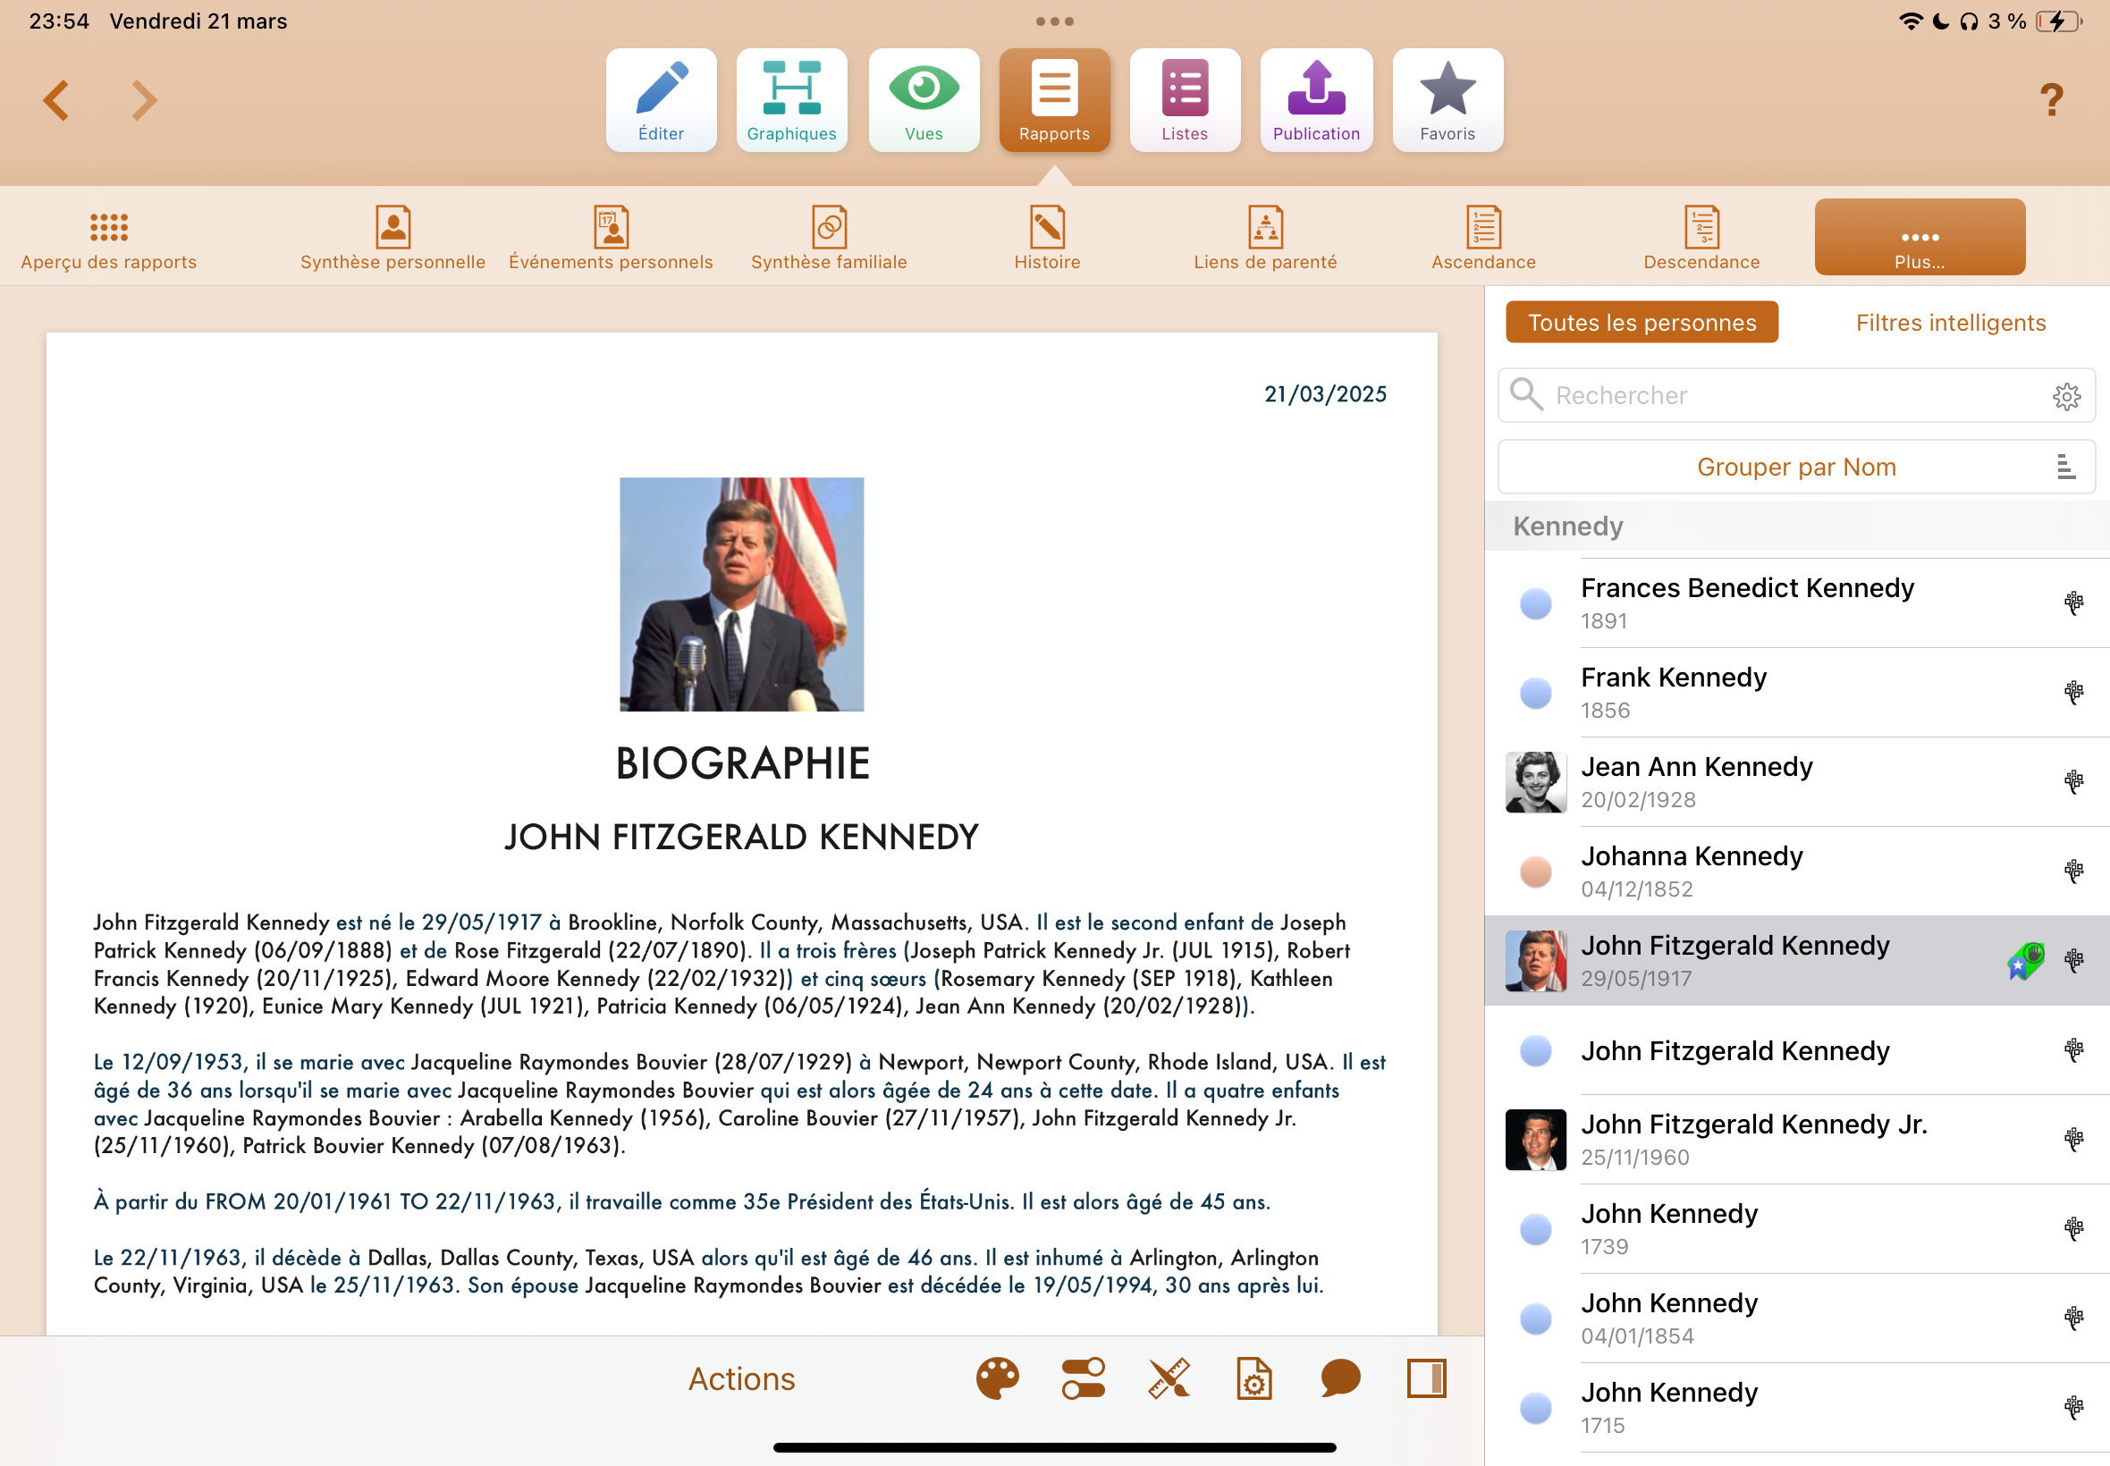
Task: Select Jean Ann Kennedy in list
Action: [x=1796, y=781]
